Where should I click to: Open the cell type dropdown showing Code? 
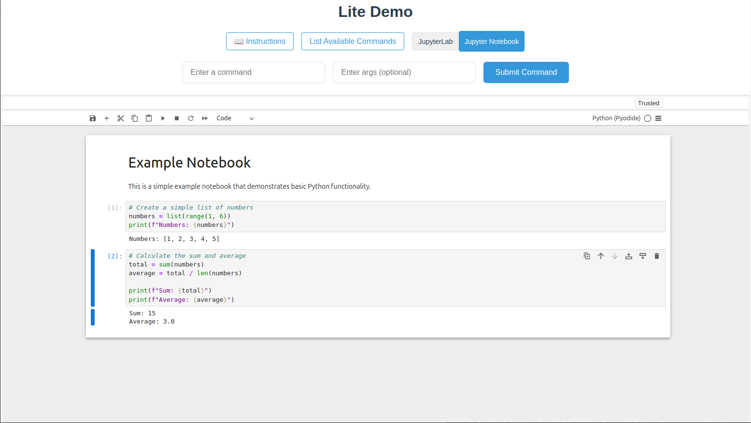(236, 118)
